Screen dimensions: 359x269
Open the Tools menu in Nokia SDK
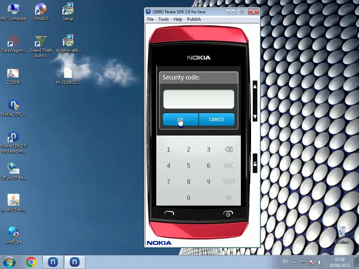pos(163,19)
